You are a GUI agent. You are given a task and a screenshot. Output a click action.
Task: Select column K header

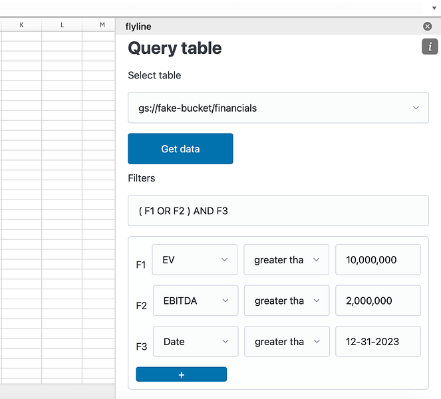[21, 25]
